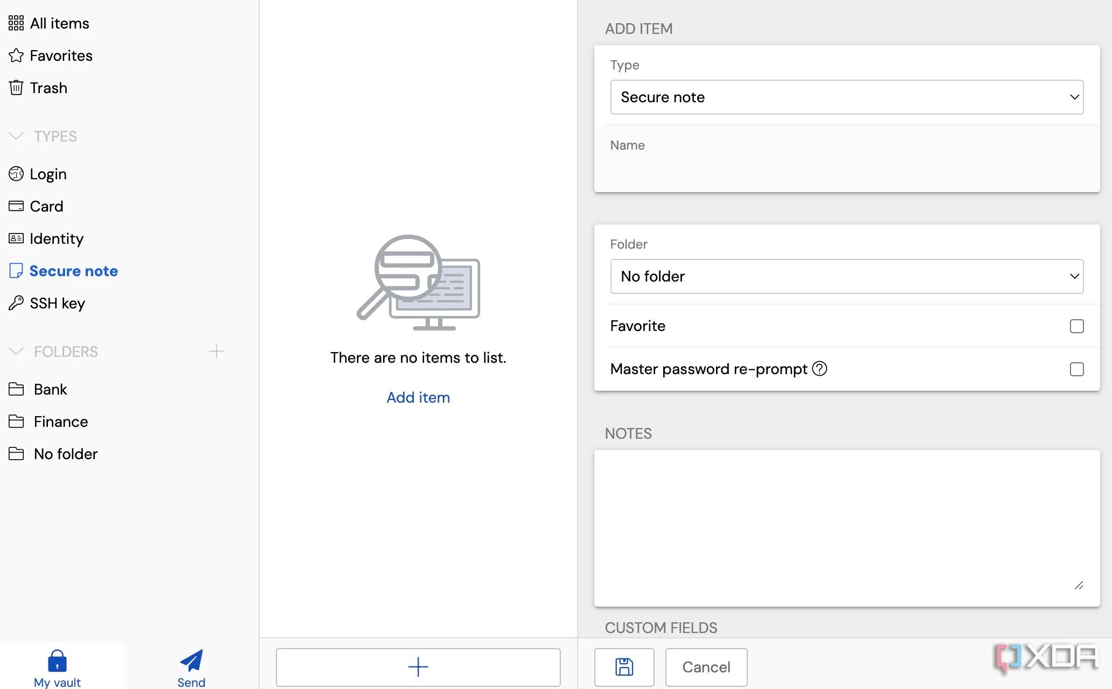Image resolution: width=1112 pixels, height=689 pixels.
Task: Open Trash in the sidebar
Action: 48,88
